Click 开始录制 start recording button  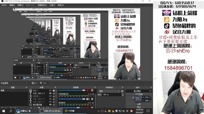[139, 94]
